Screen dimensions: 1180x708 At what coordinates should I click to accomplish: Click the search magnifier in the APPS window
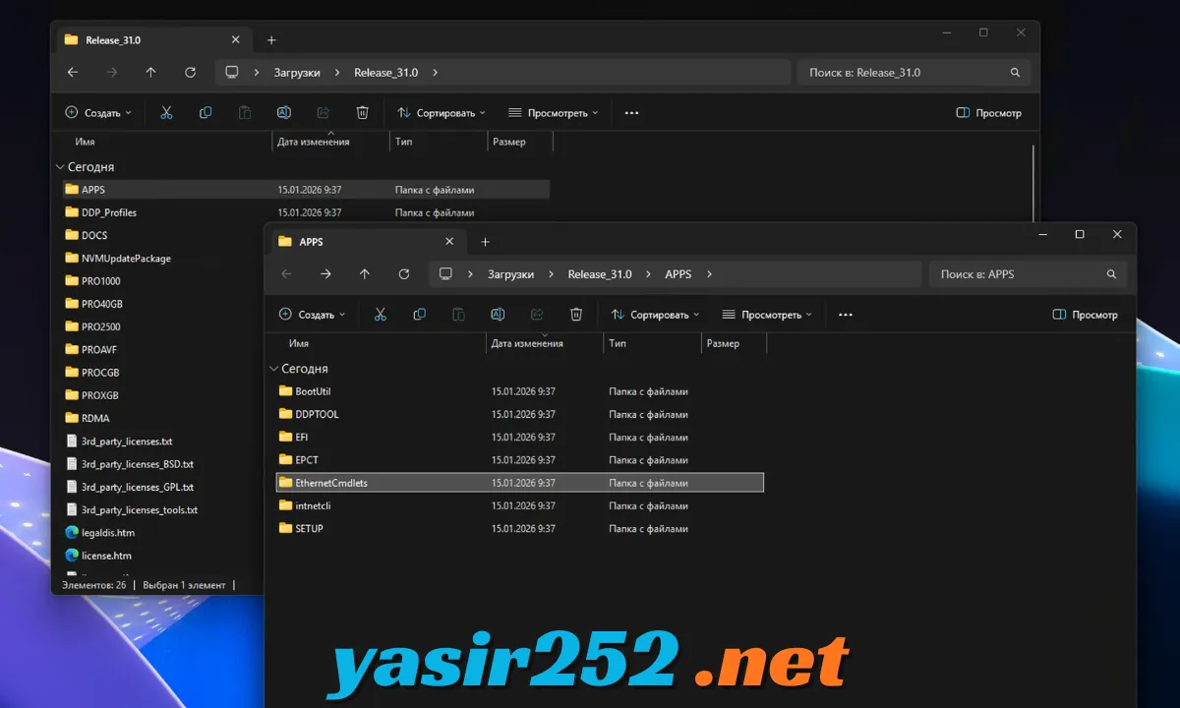point(1111,274)
